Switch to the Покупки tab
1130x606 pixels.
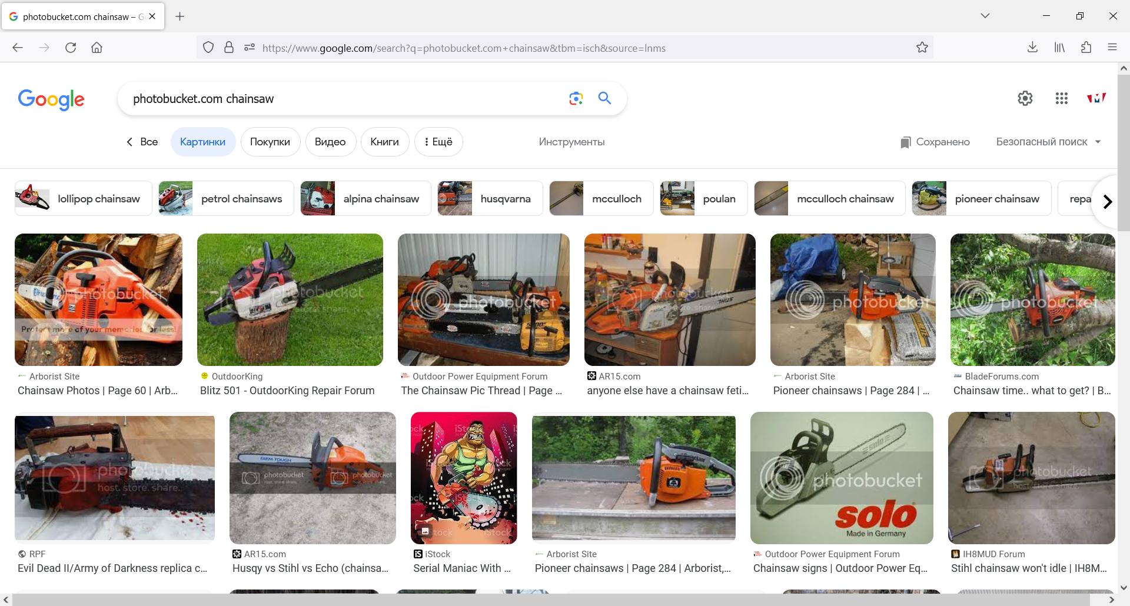[x=270, y=142]
